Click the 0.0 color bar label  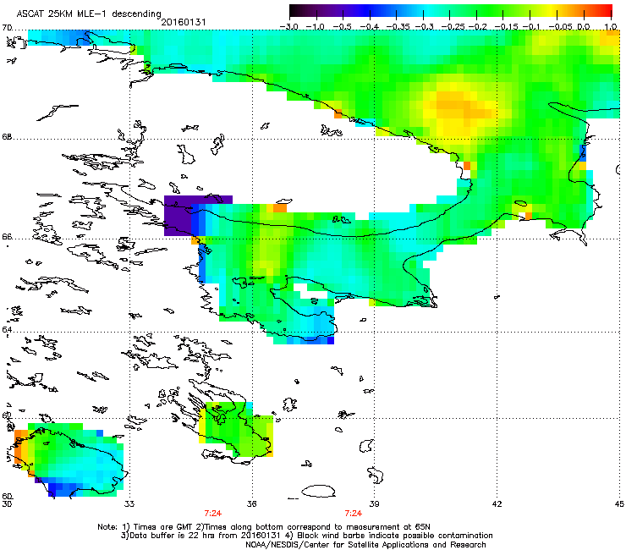(584, 27)
